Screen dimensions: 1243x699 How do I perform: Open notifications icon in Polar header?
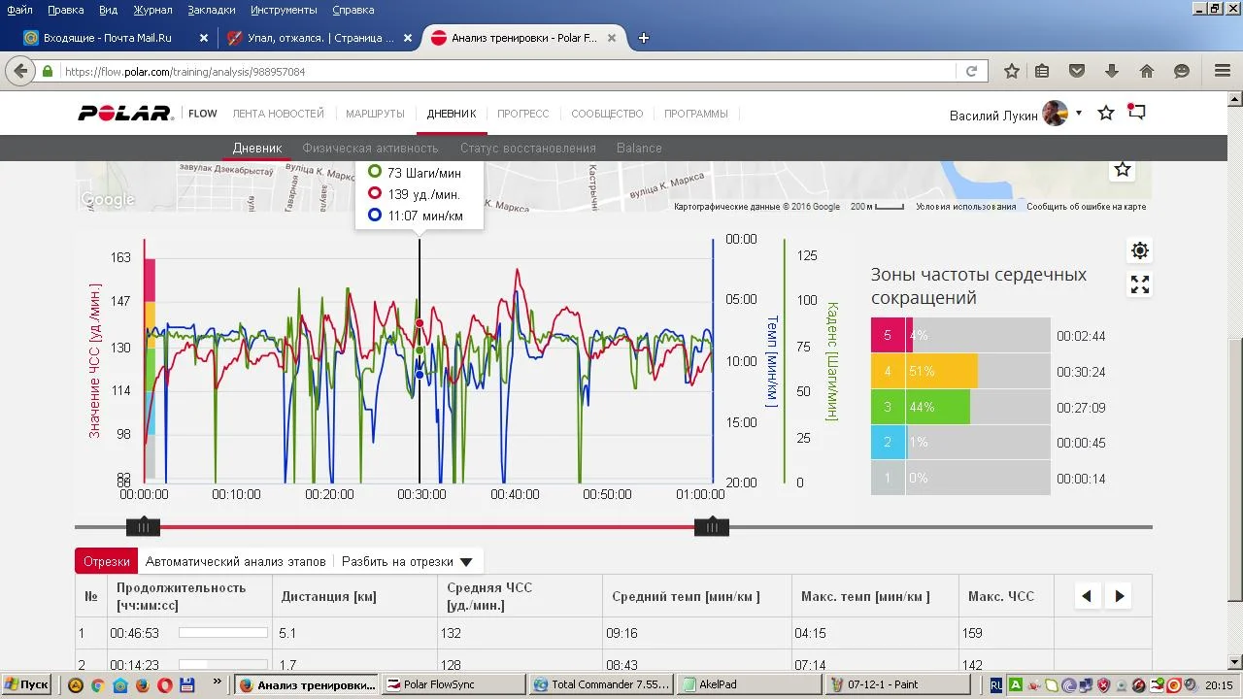pyautogui.click(x=1136, y=113)
